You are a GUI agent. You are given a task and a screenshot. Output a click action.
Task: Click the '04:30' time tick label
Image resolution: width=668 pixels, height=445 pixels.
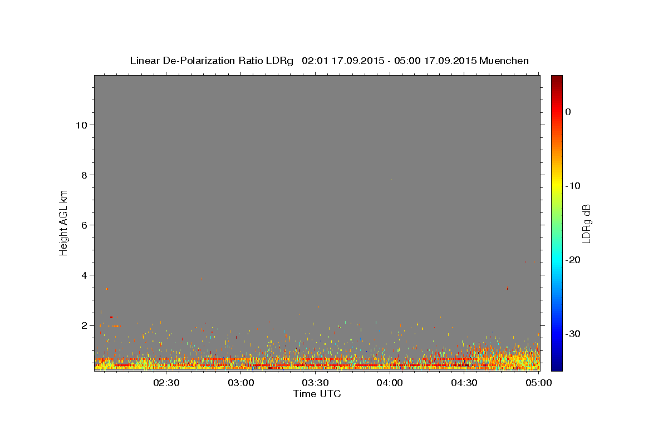pos(464,383)
